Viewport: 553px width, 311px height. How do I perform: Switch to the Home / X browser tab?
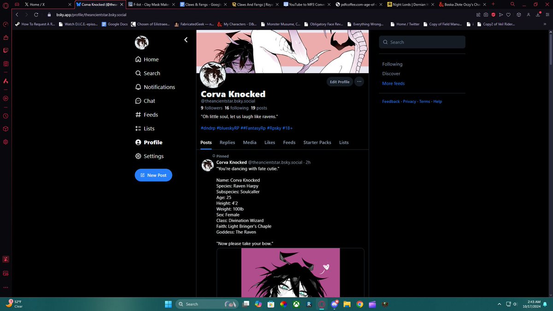pos(48,4)
